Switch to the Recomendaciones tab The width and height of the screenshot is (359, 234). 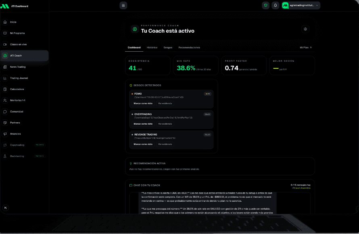tap(189, 48)
